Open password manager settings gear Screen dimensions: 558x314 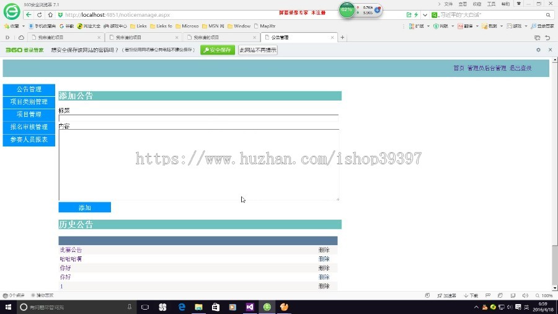[x=538, y=50]
